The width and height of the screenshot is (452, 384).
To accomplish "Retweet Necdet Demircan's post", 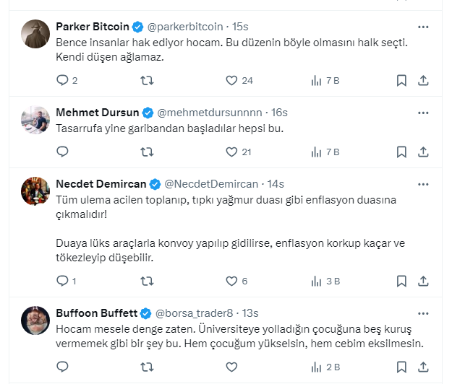I will tap(147, 281).
